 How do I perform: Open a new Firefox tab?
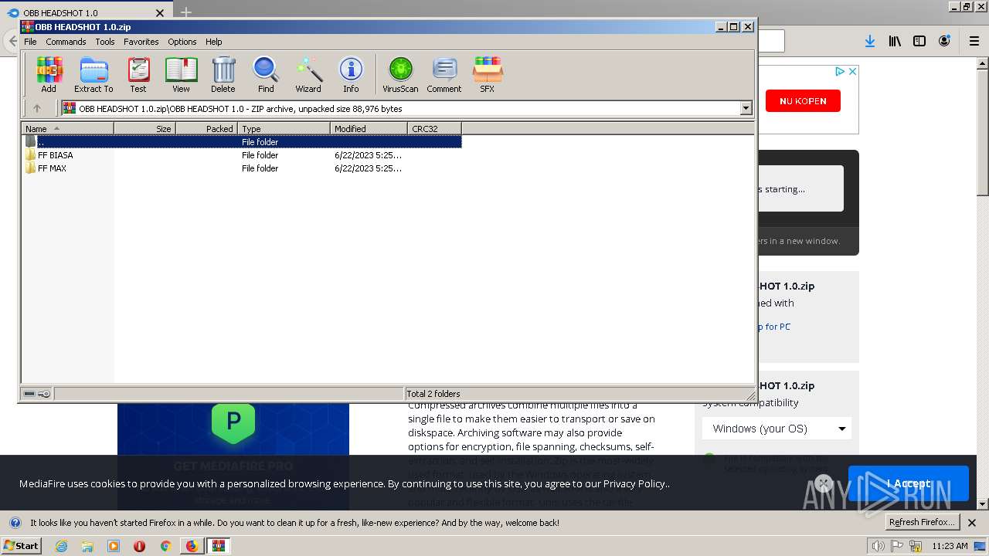pos(186,12)
